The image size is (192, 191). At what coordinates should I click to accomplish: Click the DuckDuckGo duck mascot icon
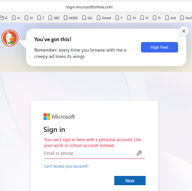tap(10, 38)
